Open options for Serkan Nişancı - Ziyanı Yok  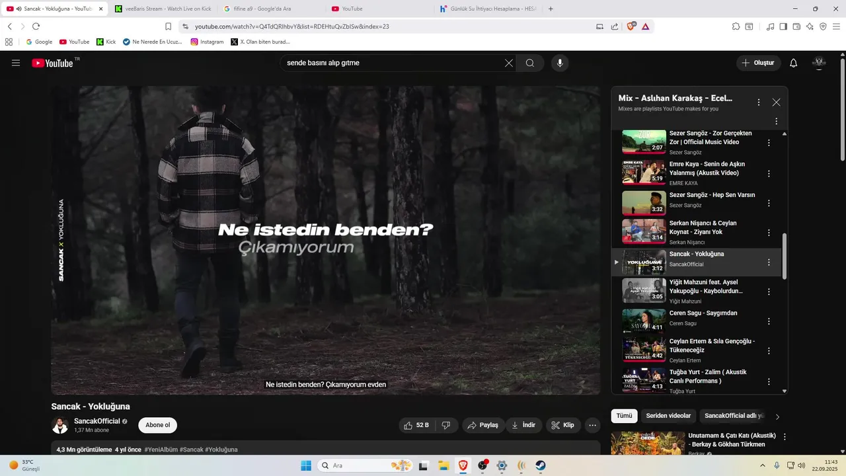tap(769, 233)
